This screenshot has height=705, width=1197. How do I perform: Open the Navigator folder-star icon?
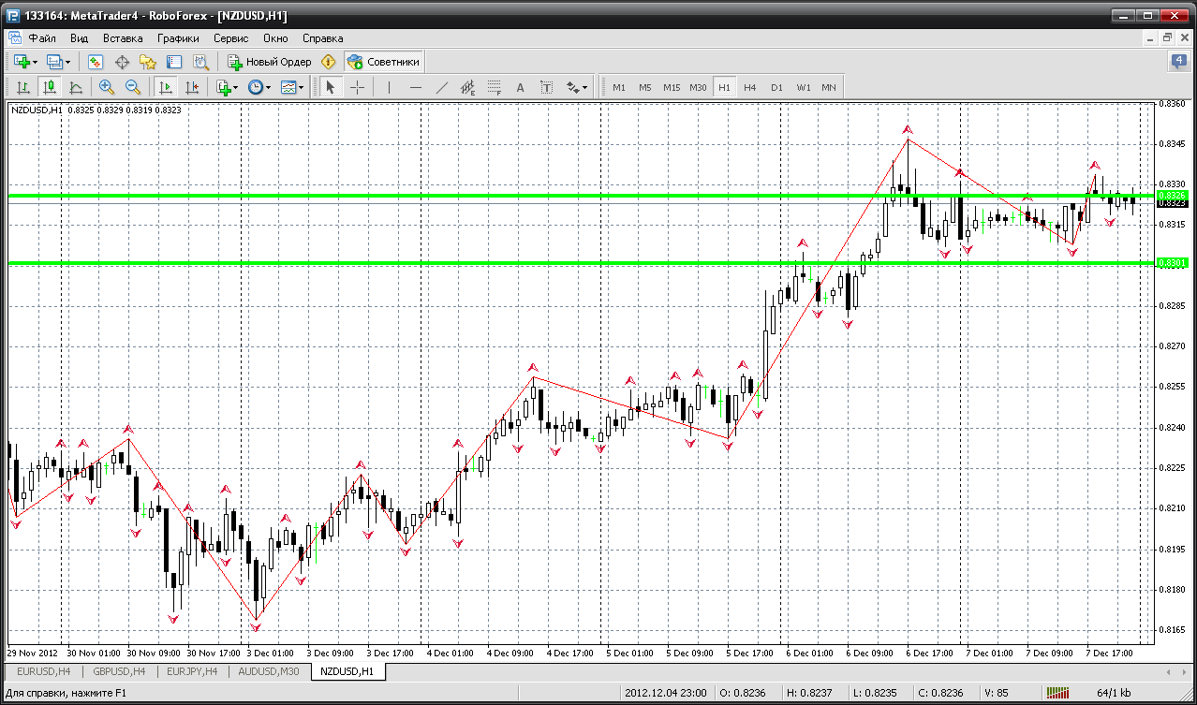click(148, 62)
